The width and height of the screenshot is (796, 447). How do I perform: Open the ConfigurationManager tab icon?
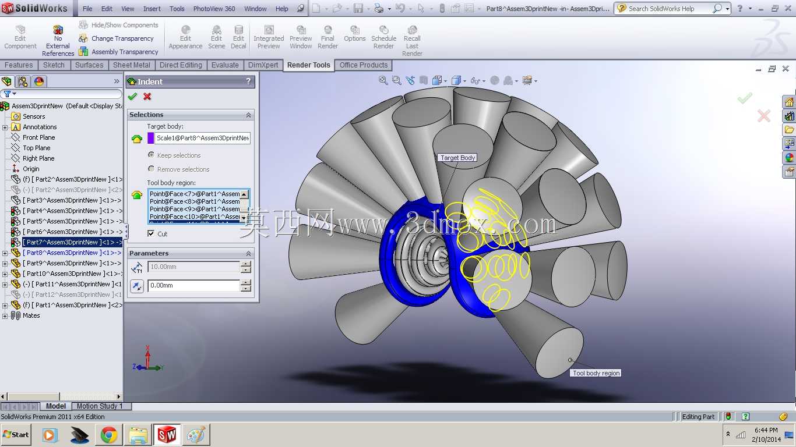(23, 81)
